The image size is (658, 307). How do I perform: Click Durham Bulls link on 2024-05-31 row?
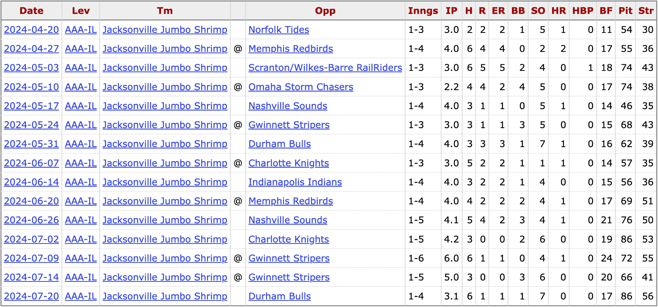[280, 144]
